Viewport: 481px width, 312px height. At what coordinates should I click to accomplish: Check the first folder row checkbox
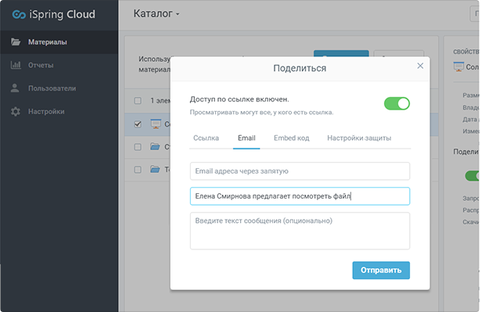coord(138,147)
